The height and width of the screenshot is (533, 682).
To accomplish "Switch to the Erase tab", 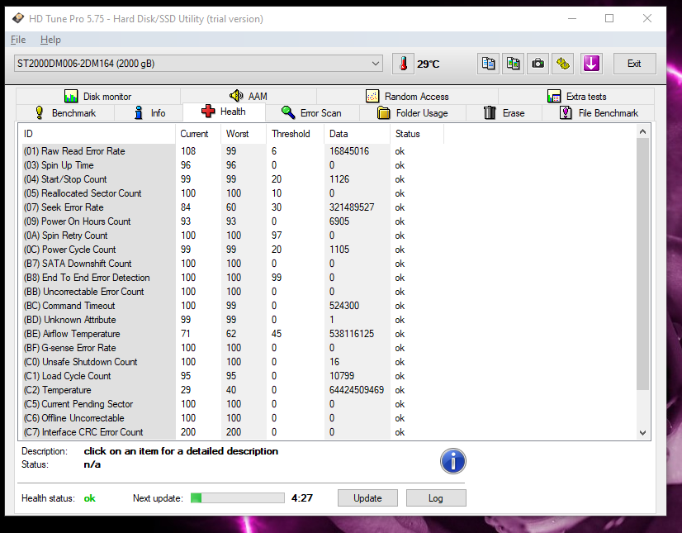I will 504,112.
